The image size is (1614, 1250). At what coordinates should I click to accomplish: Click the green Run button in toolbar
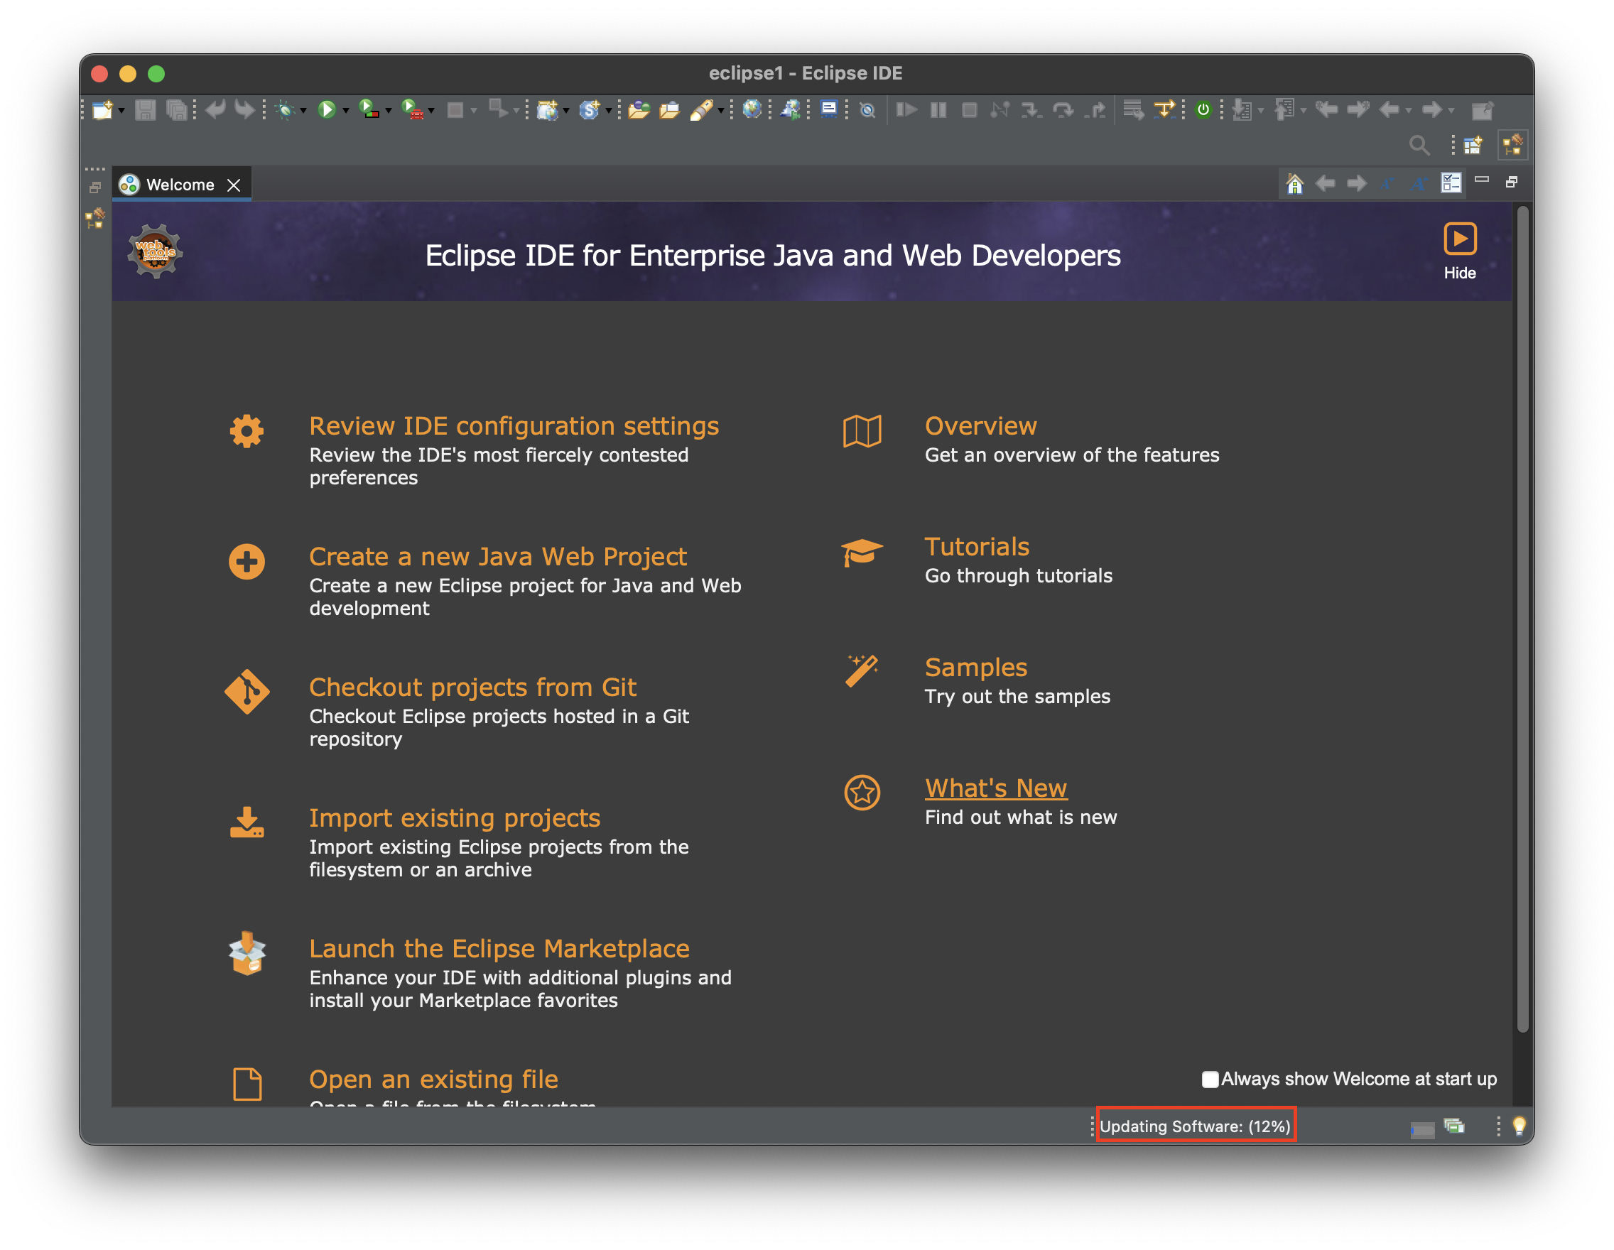326,110
